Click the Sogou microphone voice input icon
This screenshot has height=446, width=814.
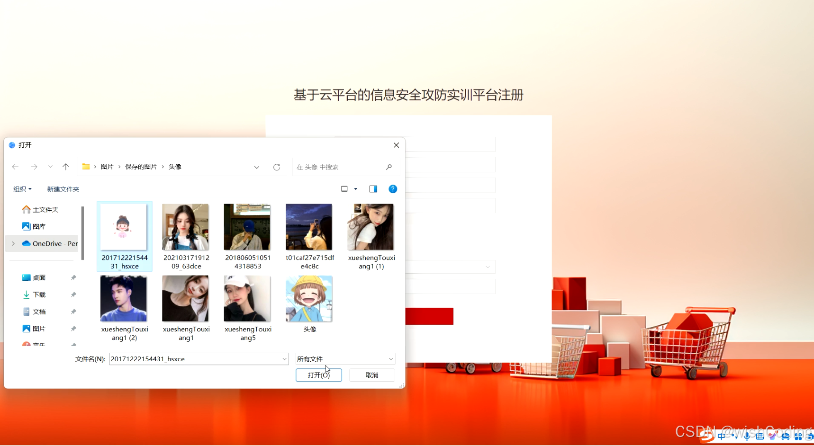click(x=747, y=436)
